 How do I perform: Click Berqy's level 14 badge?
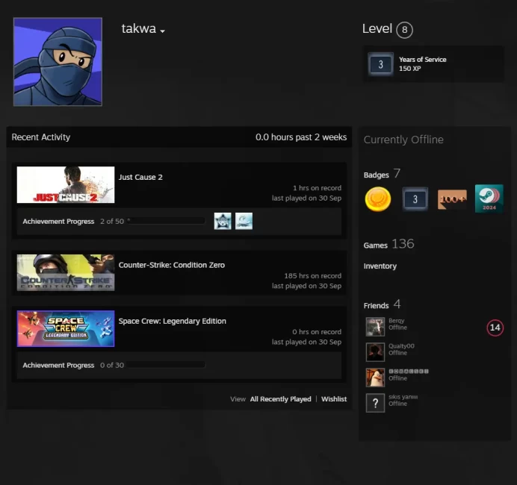pos(495,328)
